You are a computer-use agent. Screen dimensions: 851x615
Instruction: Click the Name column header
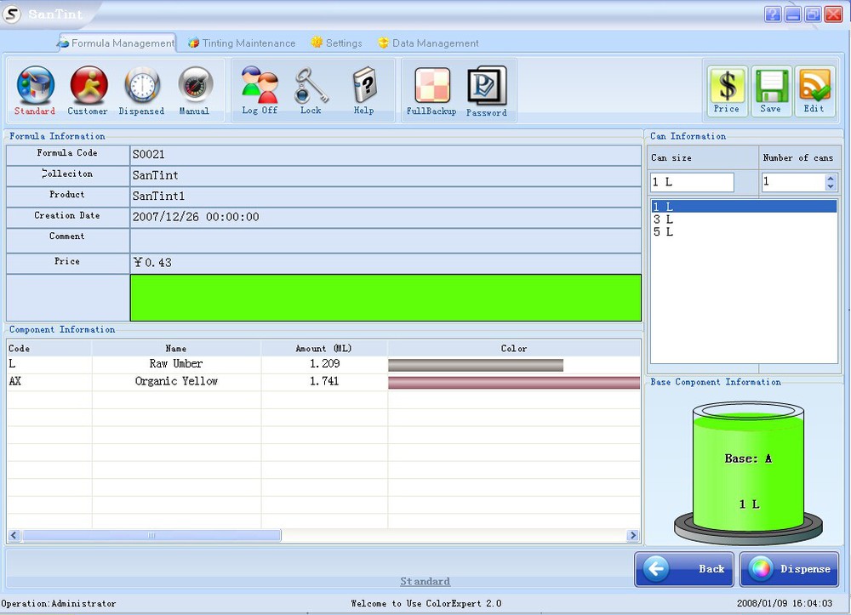[x=176, y=348]
